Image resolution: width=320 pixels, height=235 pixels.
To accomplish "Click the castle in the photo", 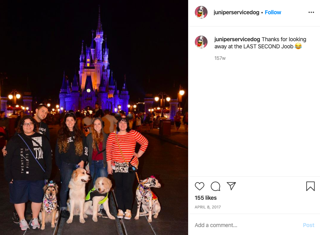I will [94, 69].
